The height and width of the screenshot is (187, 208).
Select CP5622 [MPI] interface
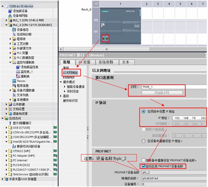[21, 151]
